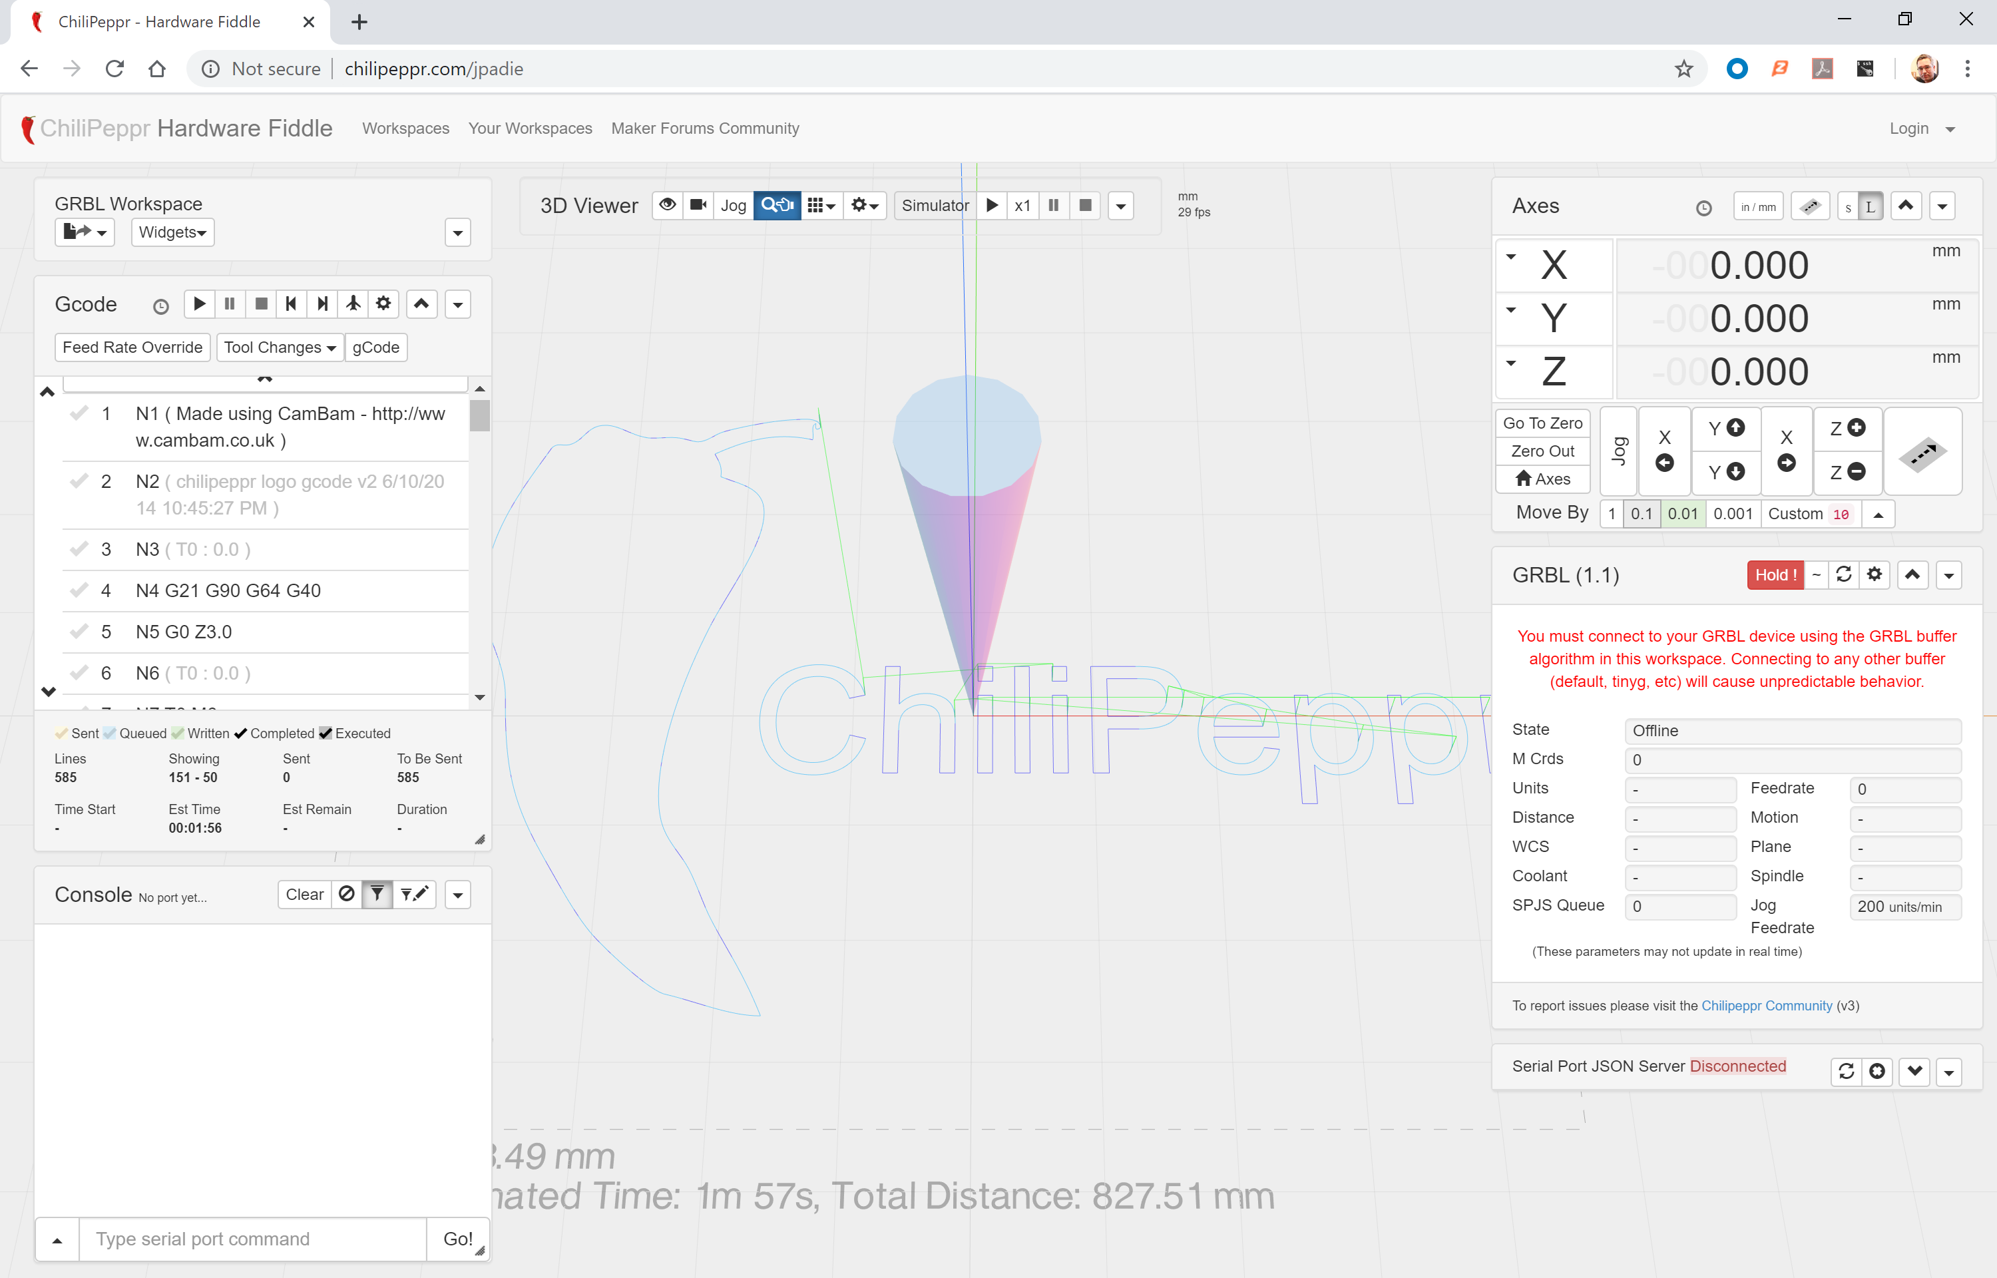Click GRBL Hold ! button
The width and height of the screenshot is (1997, 1278).
[1775, 575]
